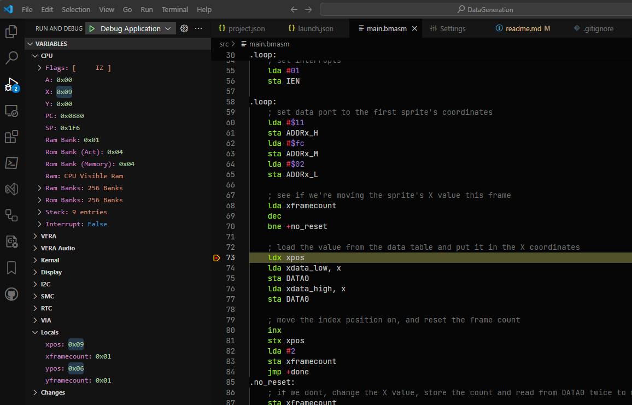Open the File menu
Viewport: 632px width, 405px height.
click(27, 9)
